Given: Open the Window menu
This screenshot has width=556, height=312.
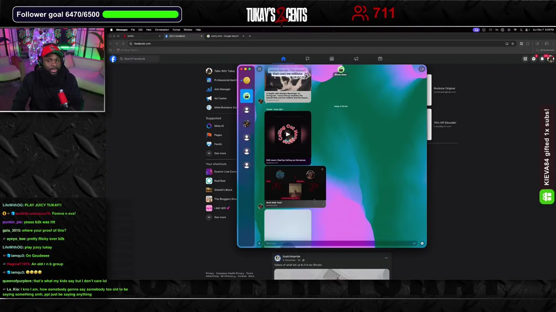Looking at the screenshot, I should (x=188, y=30).
